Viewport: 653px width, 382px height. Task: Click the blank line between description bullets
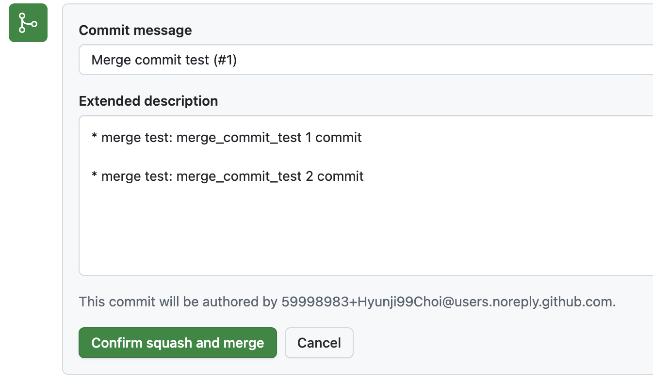pos(291,157)
